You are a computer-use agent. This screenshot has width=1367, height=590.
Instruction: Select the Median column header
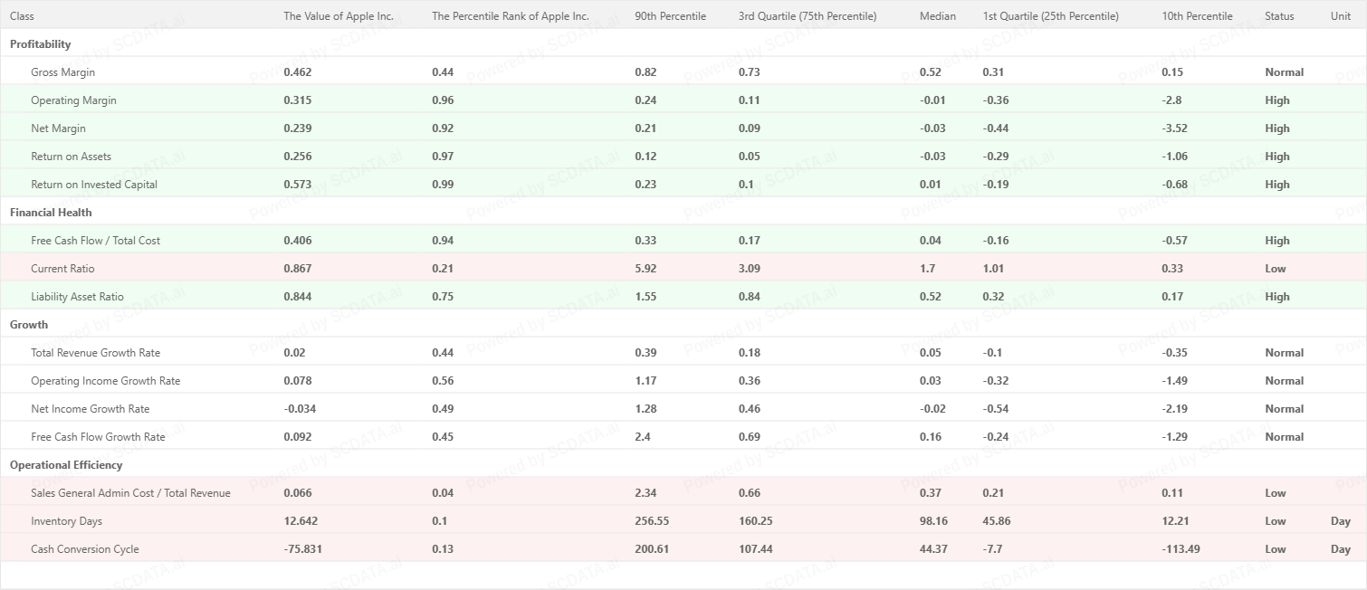click(937, 16)
